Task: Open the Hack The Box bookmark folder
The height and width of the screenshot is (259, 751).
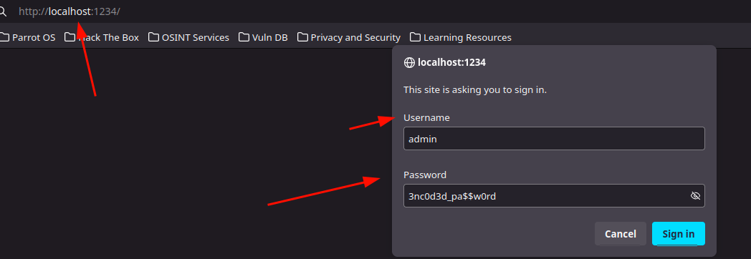Action: (102, 36)
